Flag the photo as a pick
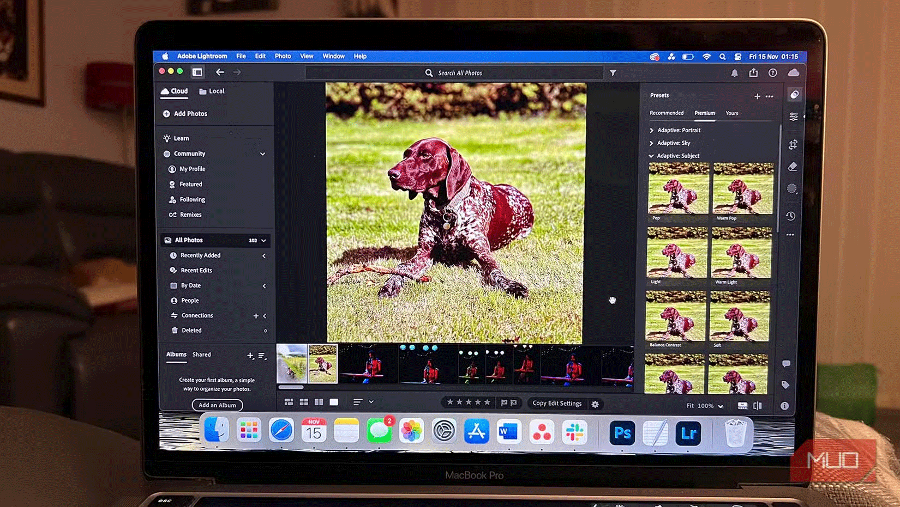Screen dimensions: 900x507 tap(505, 403)
